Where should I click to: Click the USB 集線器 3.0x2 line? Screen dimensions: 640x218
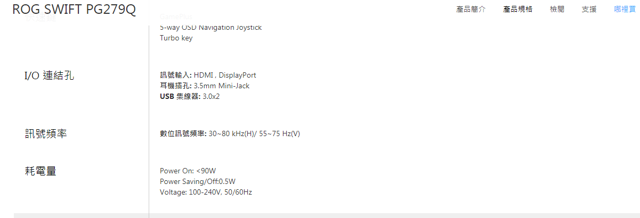[190, 96]
